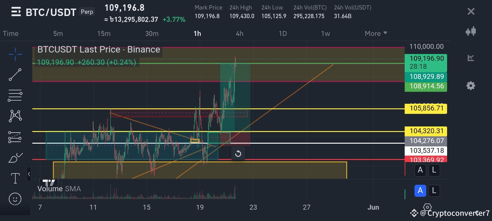Switch to the 30m timeframe
492x221 pixels.
tap(152, 33)
